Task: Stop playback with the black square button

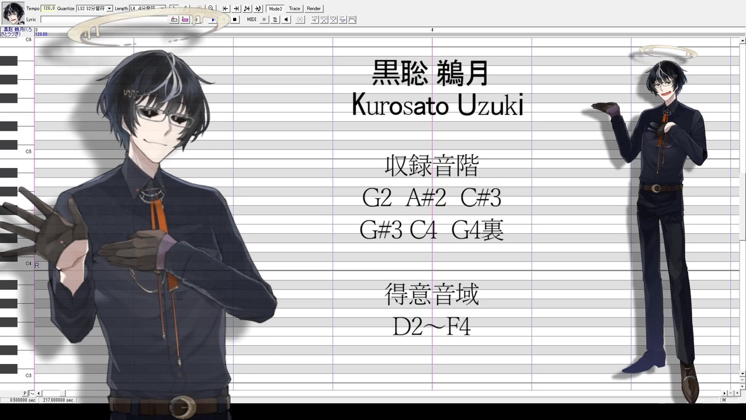Action: 235,19
